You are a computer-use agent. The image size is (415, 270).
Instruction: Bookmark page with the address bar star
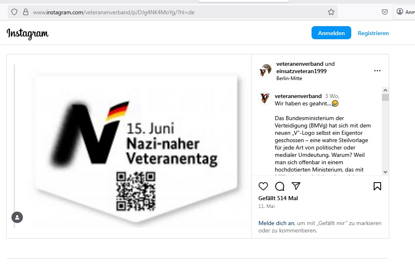click(331, 12)
